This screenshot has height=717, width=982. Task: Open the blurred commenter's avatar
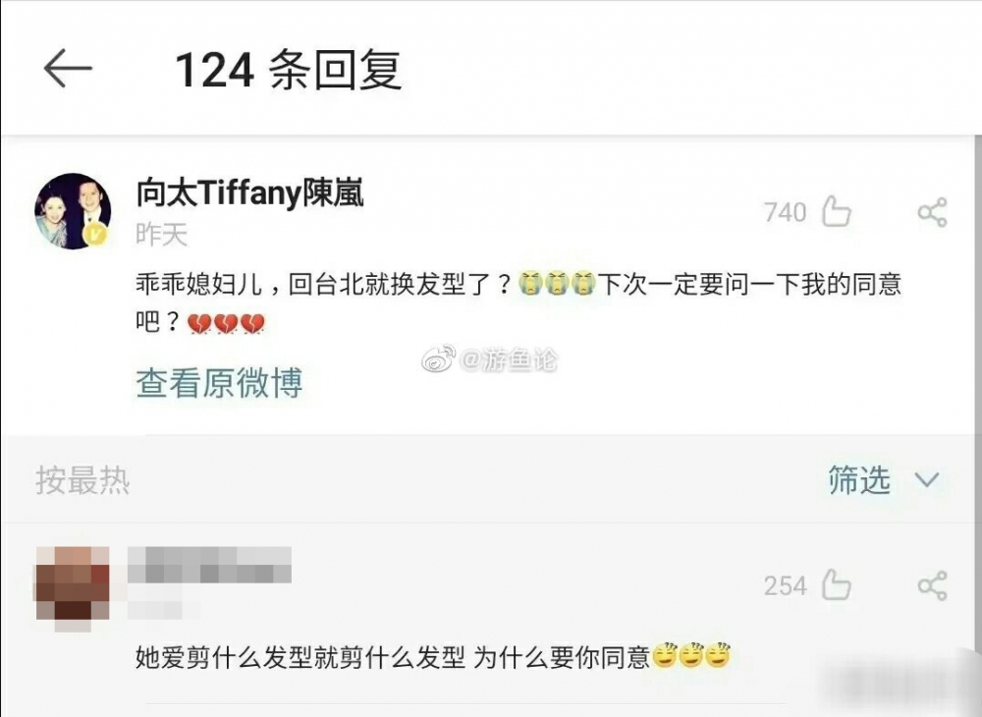click(73, 585)
